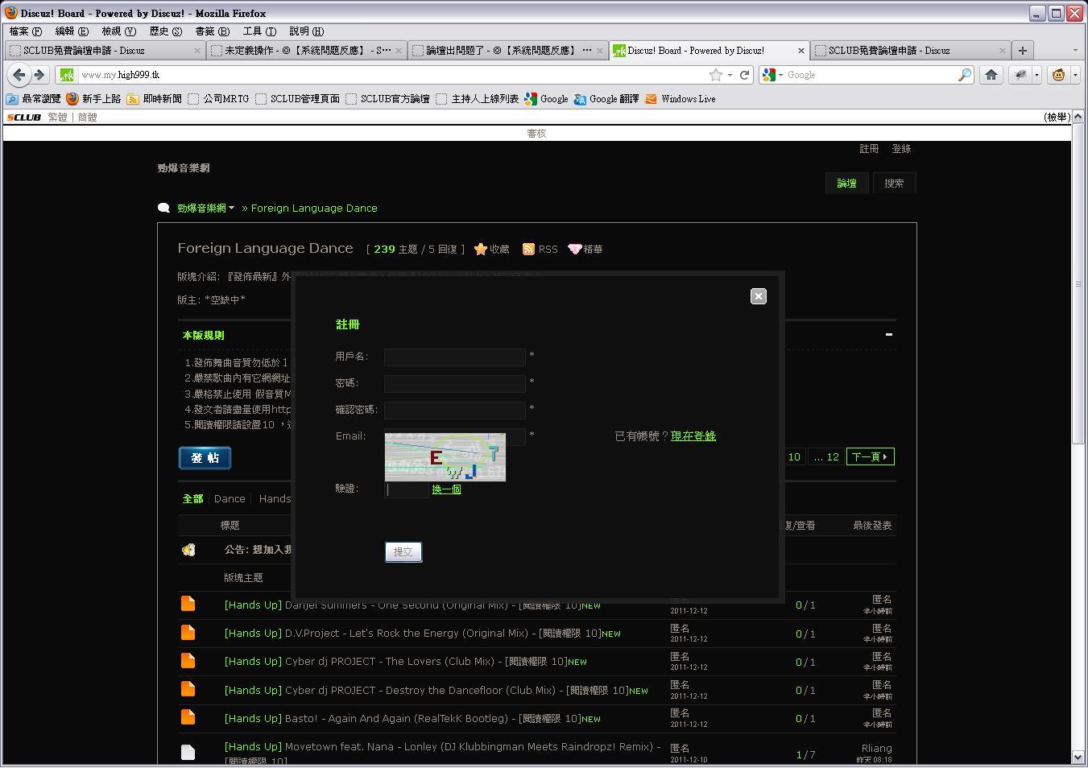Click the RSS feed icon
Viewport: 1088px width, 768px height.
click(528, 250)
